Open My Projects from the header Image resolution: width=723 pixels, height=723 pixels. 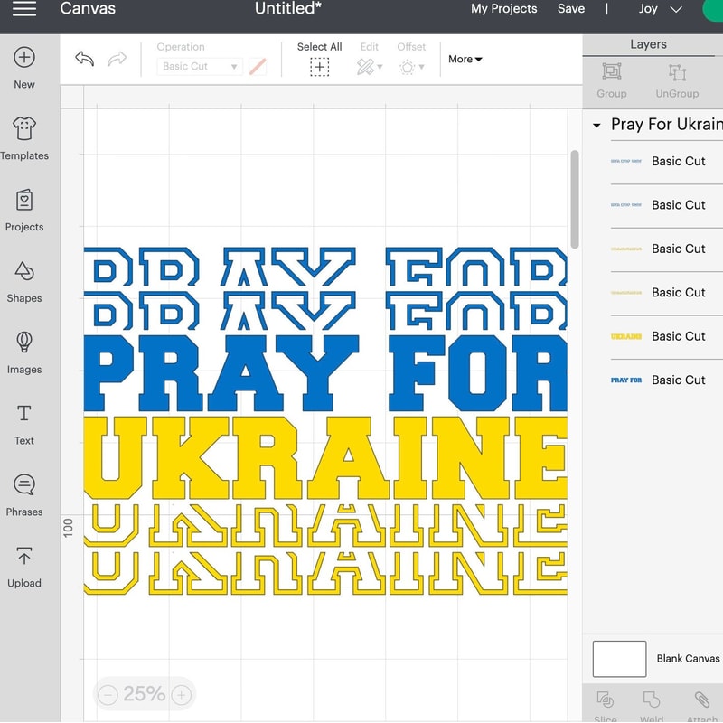click(503, 9)
